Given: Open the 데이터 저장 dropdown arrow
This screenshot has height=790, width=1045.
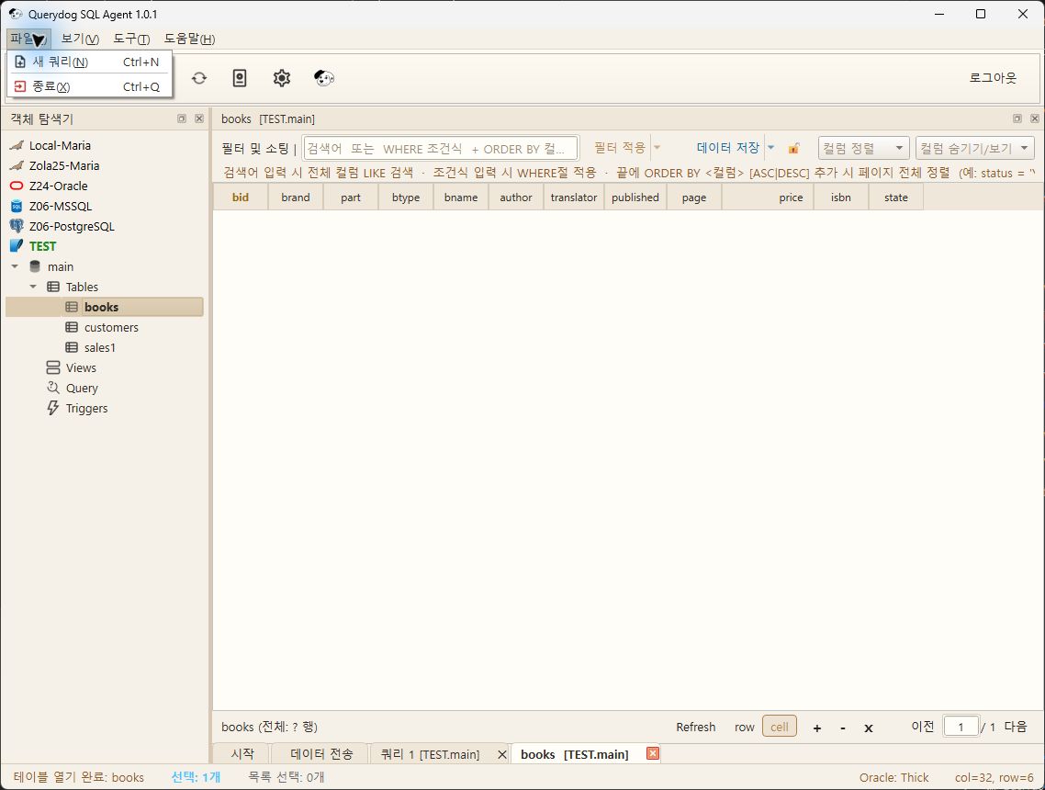Looking at the screenshot, I should (771, 147).
